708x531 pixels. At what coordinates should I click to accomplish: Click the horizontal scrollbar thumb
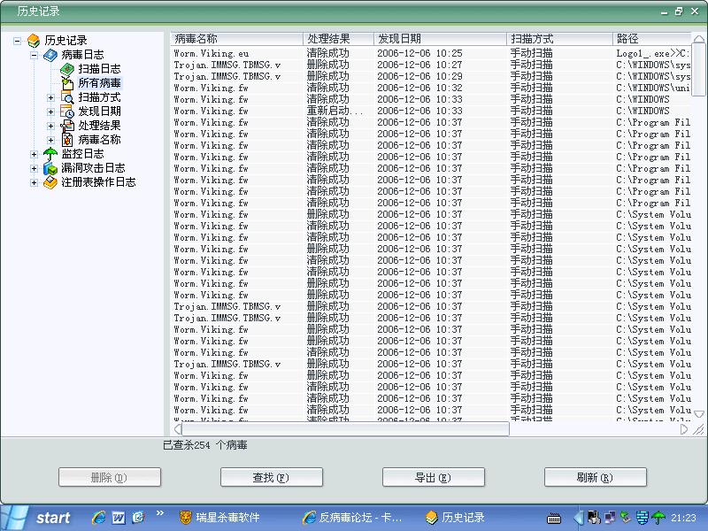pos(346,429)
